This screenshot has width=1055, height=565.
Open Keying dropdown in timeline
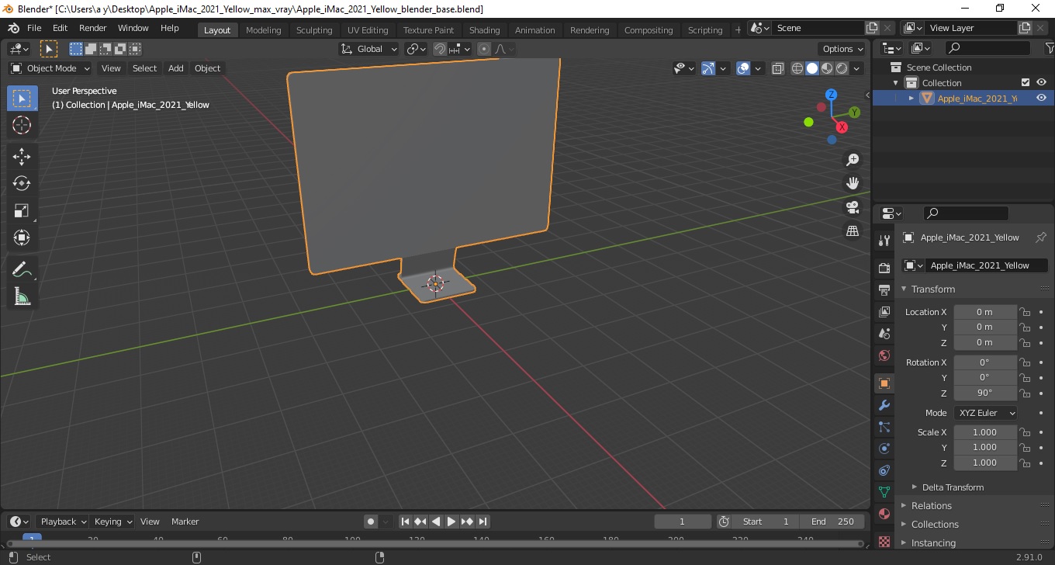pyautogui.click(x=112, y=522)
